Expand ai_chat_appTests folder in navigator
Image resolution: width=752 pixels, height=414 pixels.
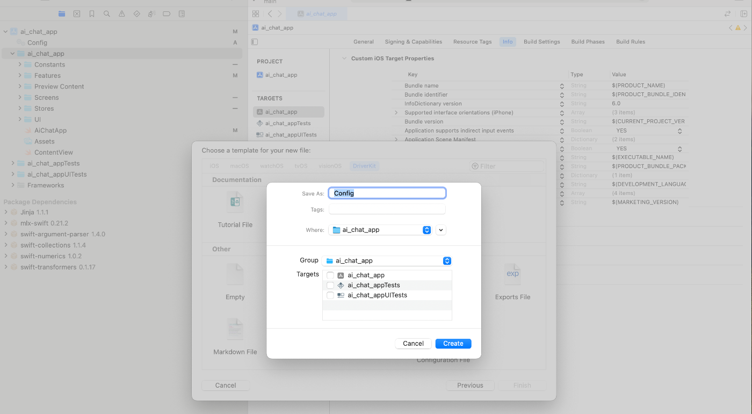13,163
